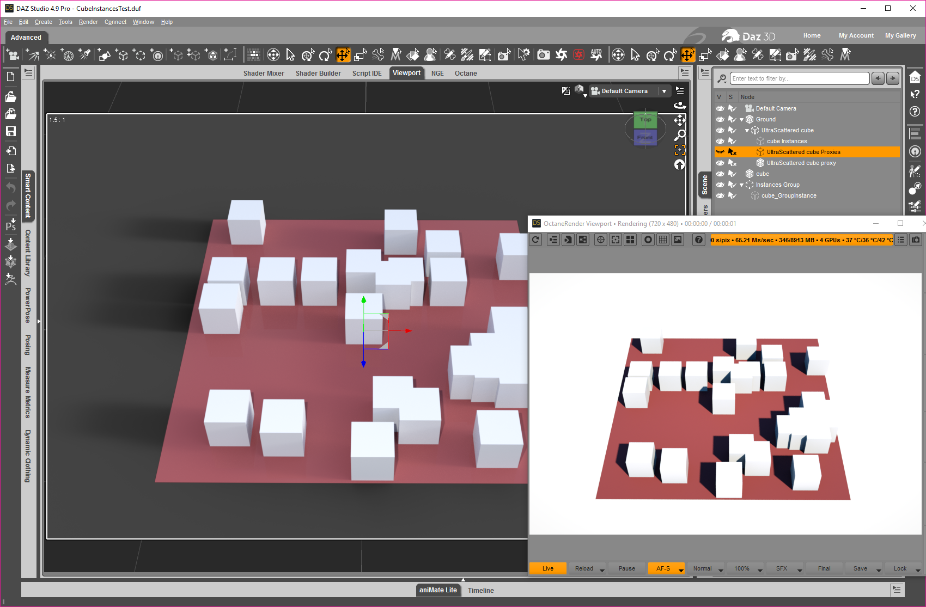The image size is (926, 607).
Task: Click snapshot camera icon in OctaneRender Viewport
Action: [x=916, y=240]
